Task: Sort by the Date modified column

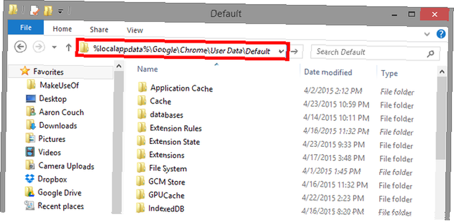Action: pos(328,72)
